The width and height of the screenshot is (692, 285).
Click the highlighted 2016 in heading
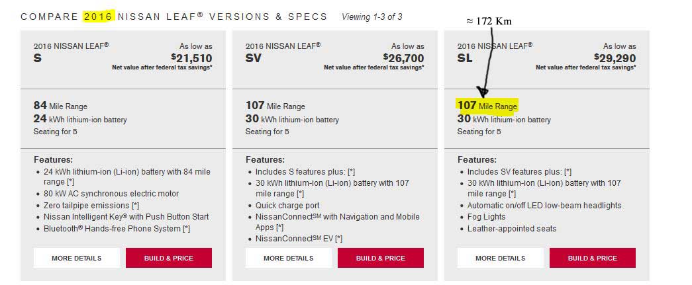click(99, 17)
